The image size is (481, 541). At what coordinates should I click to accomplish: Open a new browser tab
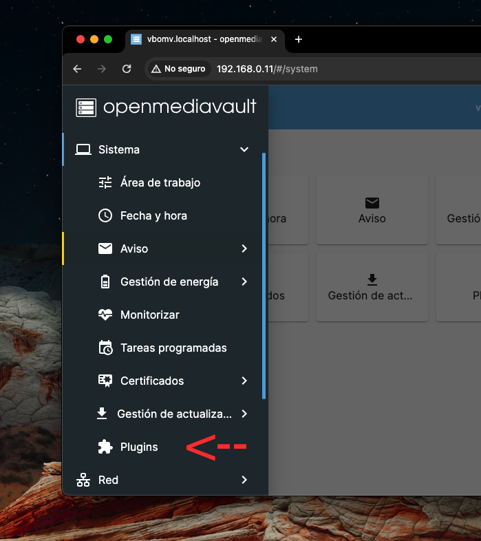click(x=299, y=39)
